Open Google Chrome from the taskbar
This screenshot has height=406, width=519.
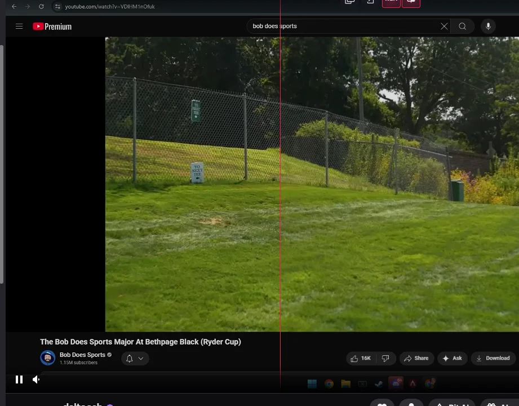[x=329, y=384]
